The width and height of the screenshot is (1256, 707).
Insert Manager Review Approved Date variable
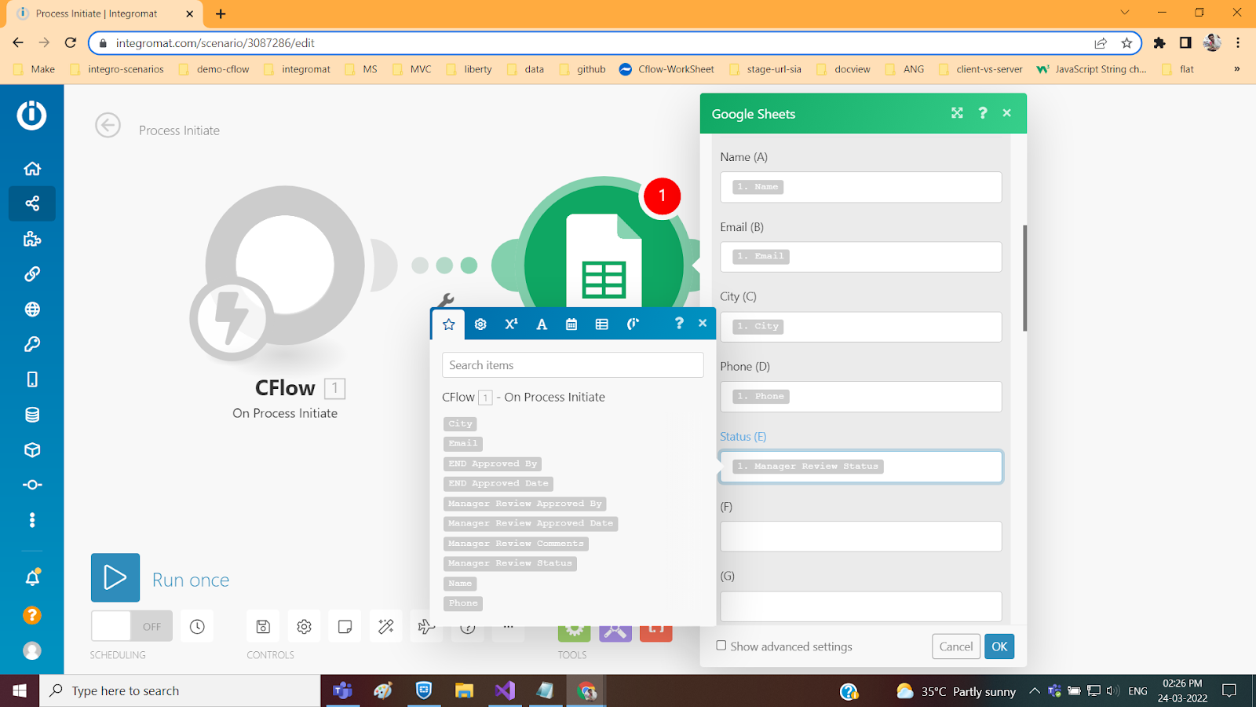coord(531,524)
